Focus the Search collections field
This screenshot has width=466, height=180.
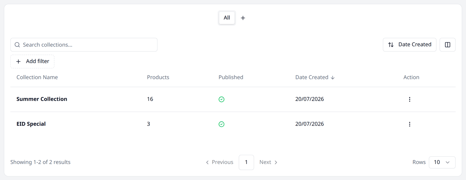point(84,45)
